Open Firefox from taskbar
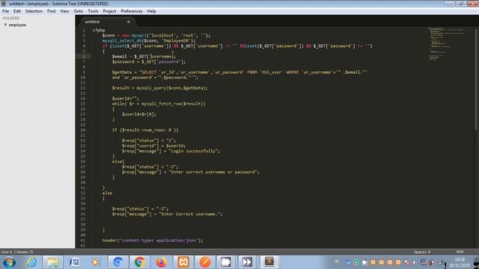The image size is (479, 269). [x=162, y=262]
